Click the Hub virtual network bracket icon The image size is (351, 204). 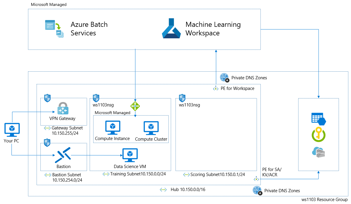(163, 190)
